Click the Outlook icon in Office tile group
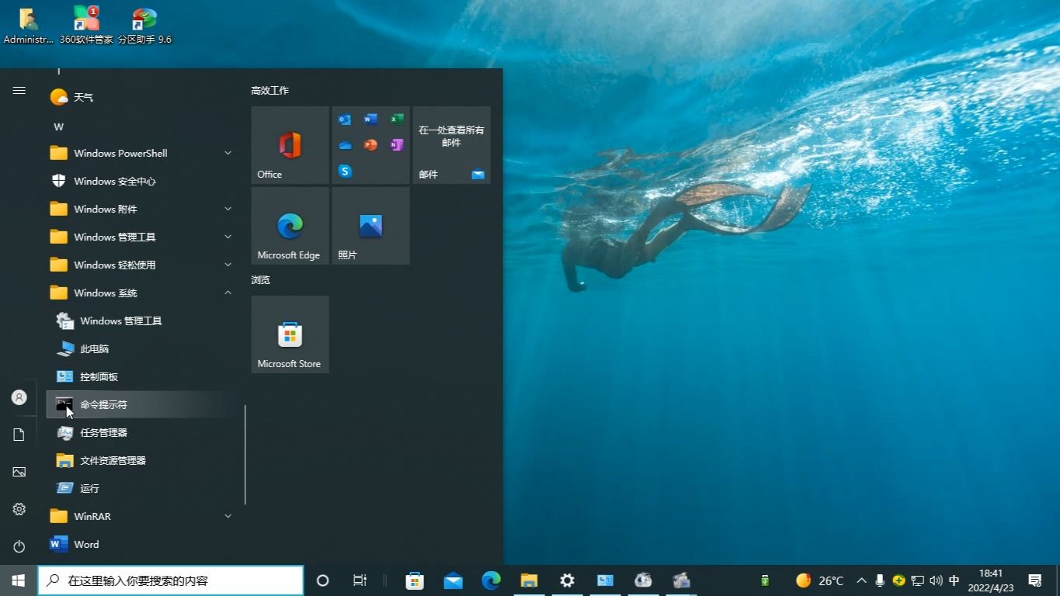Screen dimensions: 1060x596 (345, 120)
